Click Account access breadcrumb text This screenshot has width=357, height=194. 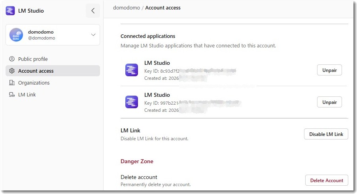tap(163, 8)
